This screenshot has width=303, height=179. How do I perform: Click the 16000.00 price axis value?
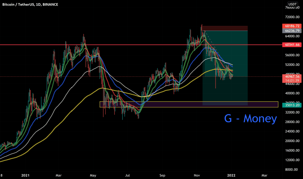[x=292, y=150]
